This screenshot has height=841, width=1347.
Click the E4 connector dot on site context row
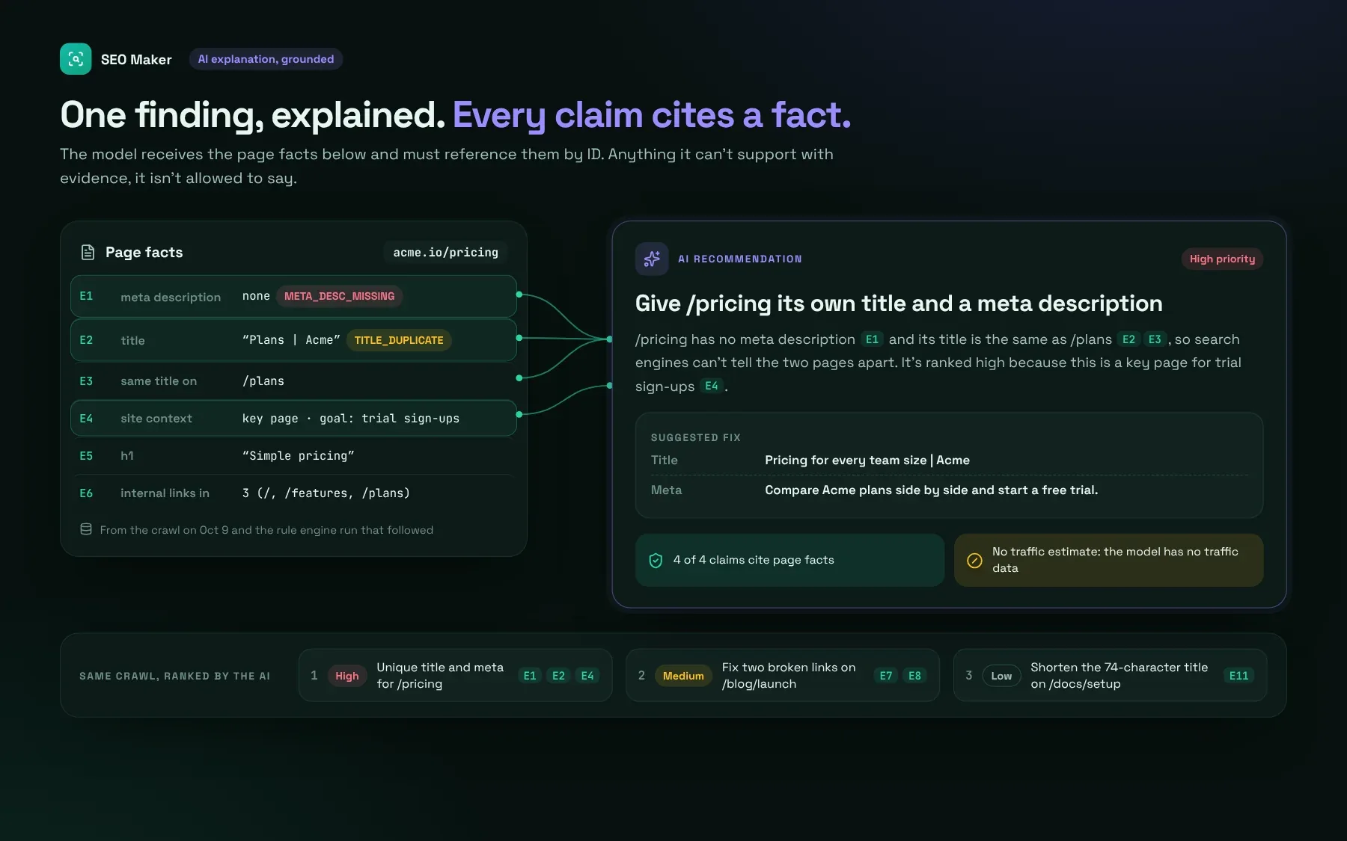tap(519, 415)
